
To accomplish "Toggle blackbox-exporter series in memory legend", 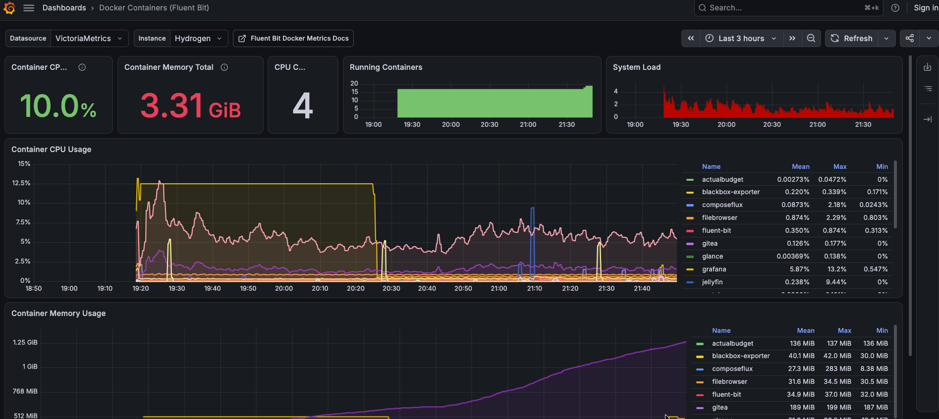I will [x=741, y=356].
